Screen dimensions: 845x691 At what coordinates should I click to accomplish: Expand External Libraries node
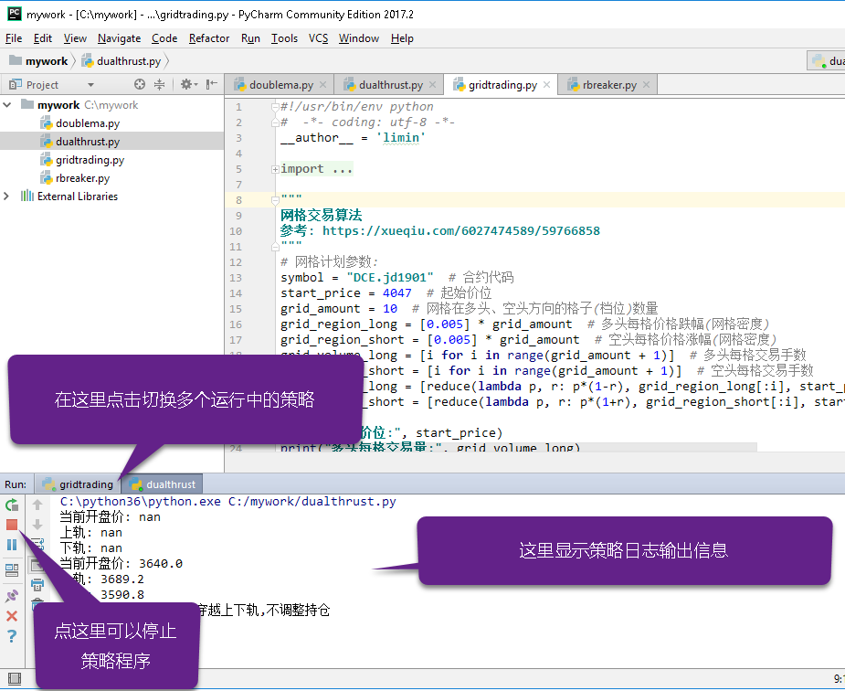click(6, 197)
